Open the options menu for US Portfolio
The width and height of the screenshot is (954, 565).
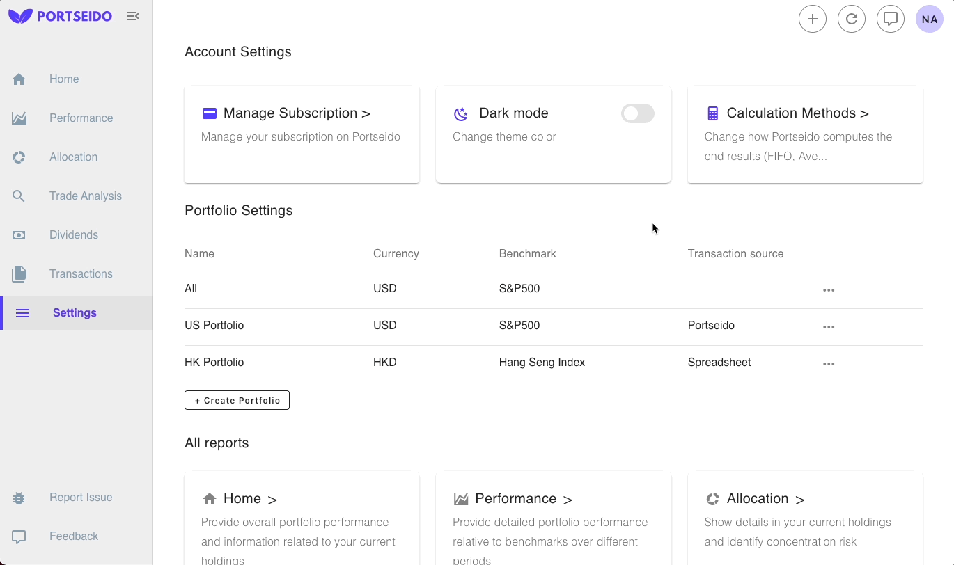[x=829, y=327]
